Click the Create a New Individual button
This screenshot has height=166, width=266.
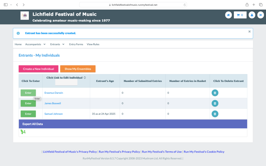[38, 69]
